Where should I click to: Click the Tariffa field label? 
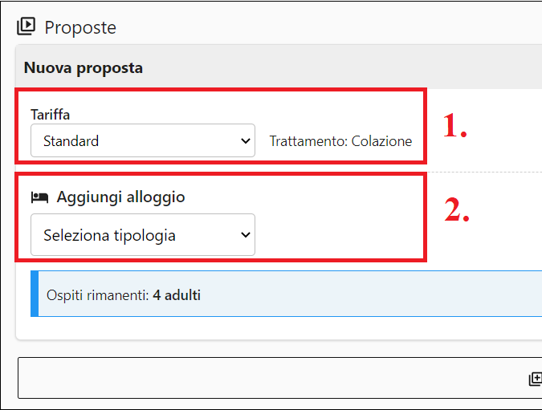(x=50, y=115)
